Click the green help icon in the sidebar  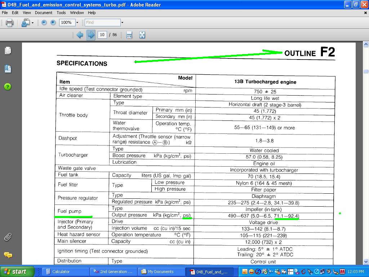[x=8, y=87]
